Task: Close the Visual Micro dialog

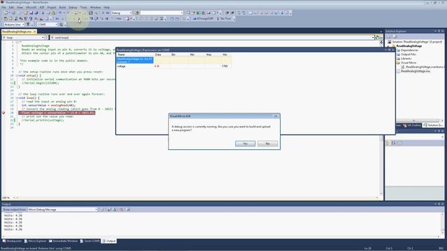Action: (x=276, y=116)
